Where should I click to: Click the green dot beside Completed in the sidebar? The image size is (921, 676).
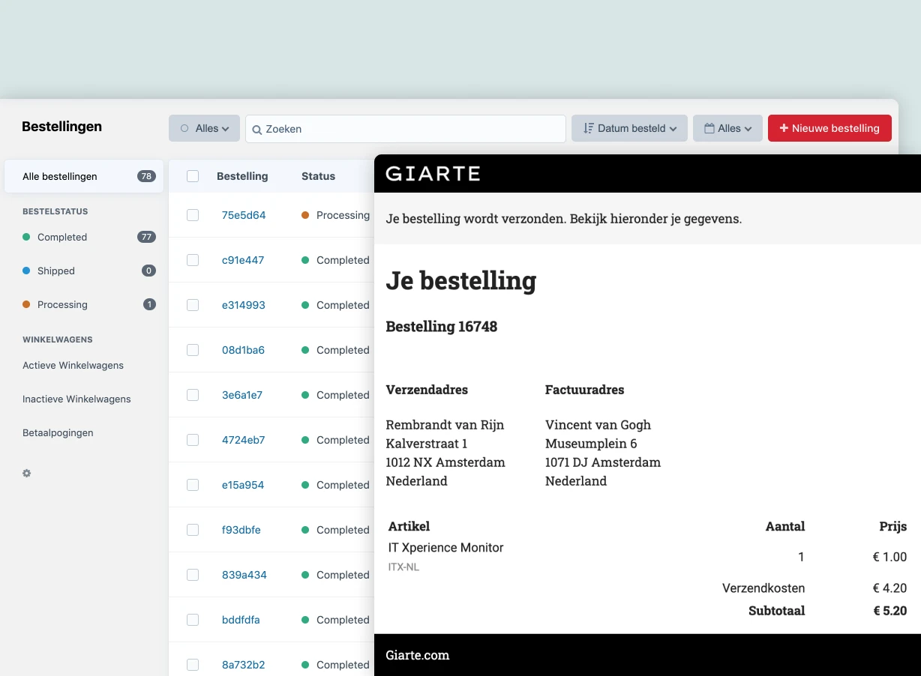[x=26, y=237]
